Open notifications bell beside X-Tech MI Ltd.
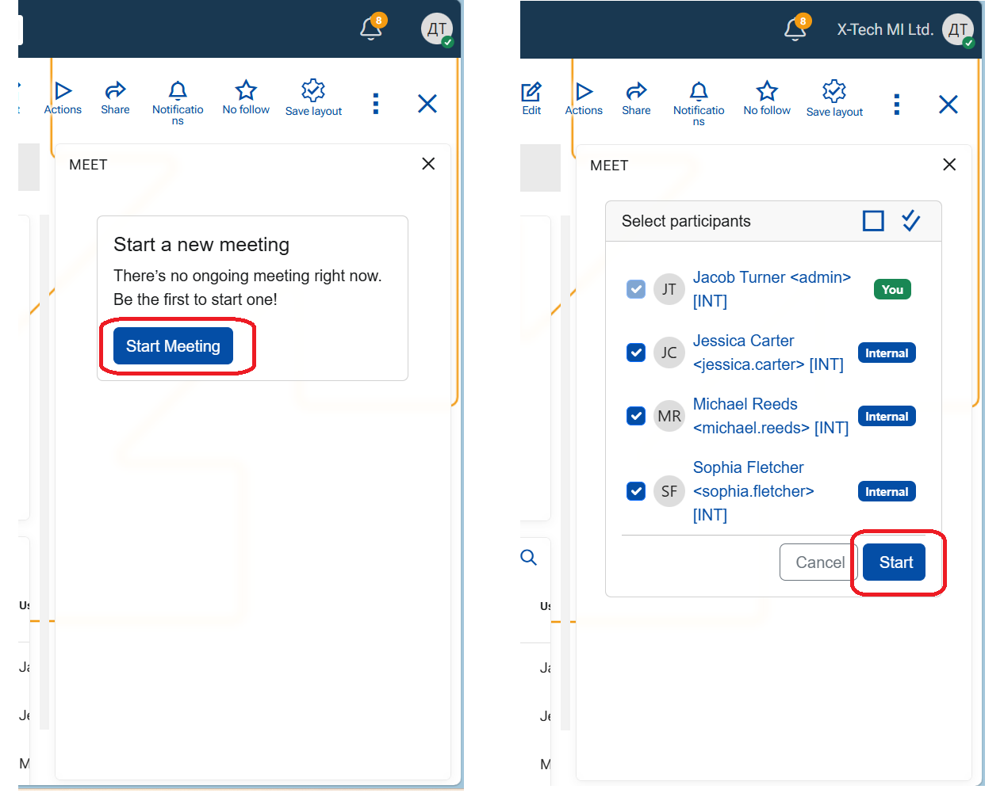 click(x=795, y=29)
